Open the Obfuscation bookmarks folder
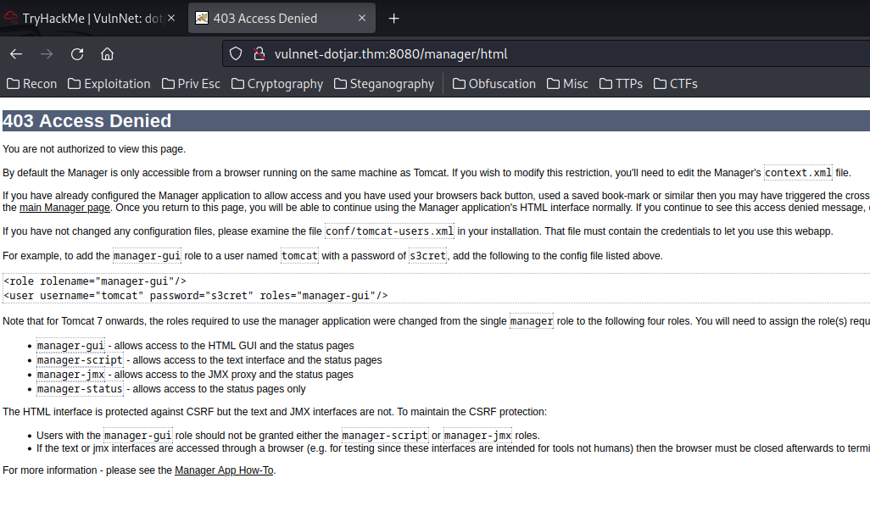870x506 pixels. 494,84
